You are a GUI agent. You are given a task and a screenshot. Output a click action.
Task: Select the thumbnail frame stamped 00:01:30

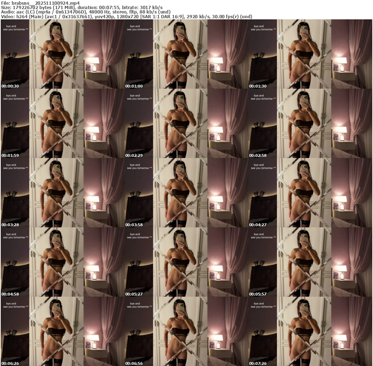coord(310,54)
